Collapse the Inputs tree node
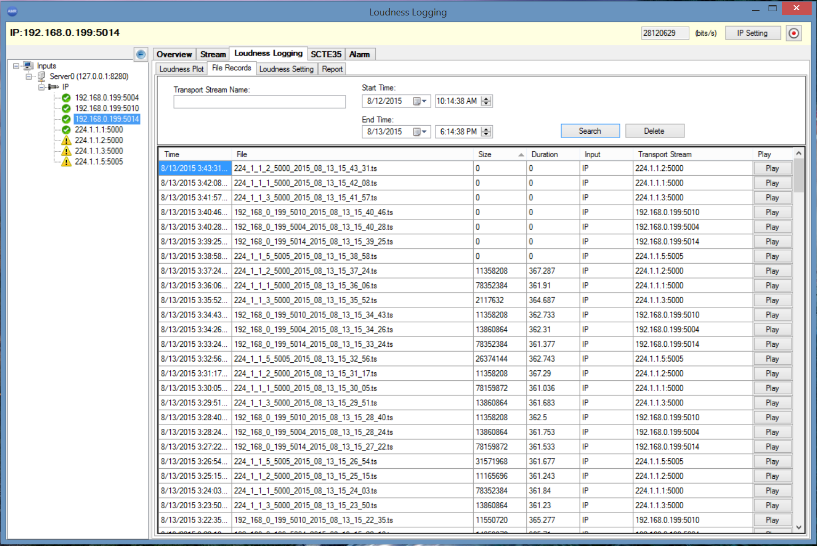817x546 pixels. (16, 66)
